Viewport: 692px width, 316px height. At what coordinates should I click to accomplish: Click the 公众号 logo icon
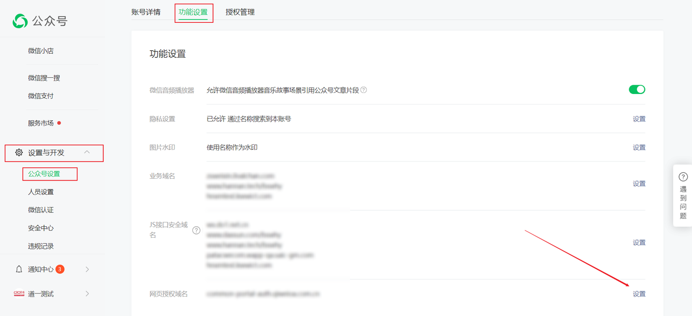coord(20,21)
